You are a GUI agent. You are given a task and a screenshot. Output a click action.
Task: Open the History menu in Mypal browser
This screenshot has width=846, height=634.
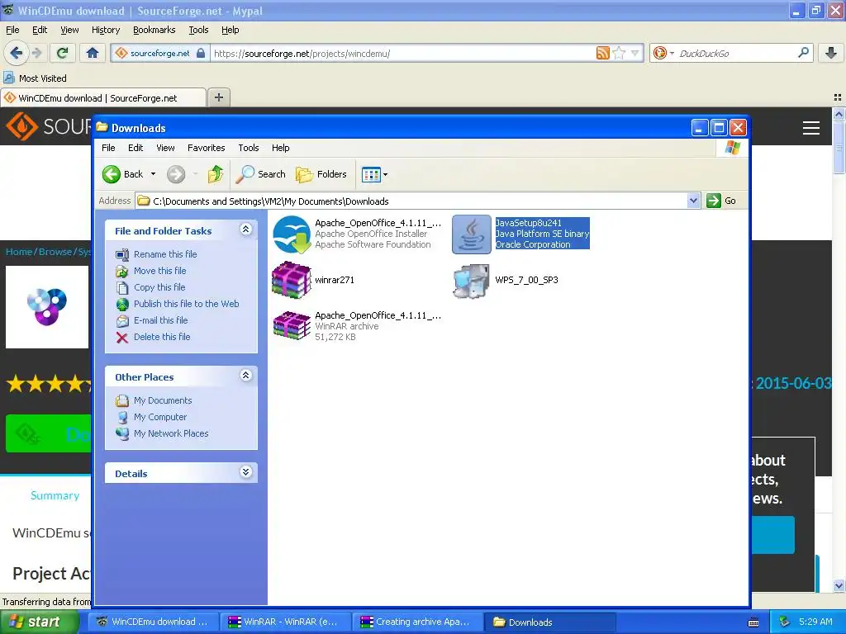pos(105,31)
